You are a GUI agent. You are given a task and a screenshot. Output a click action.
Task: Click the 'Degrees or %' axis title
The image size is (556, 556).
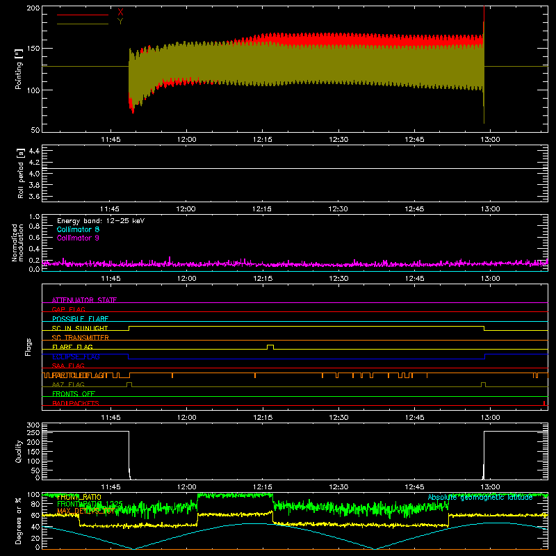[19, 521]
